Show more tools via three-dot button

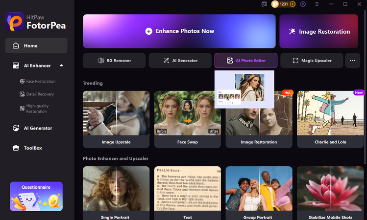[352, 61]
